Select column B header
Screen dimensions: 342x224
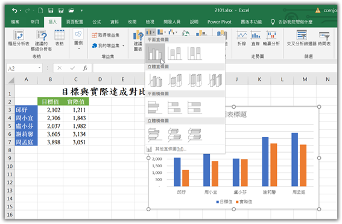[x=51, y=80]
